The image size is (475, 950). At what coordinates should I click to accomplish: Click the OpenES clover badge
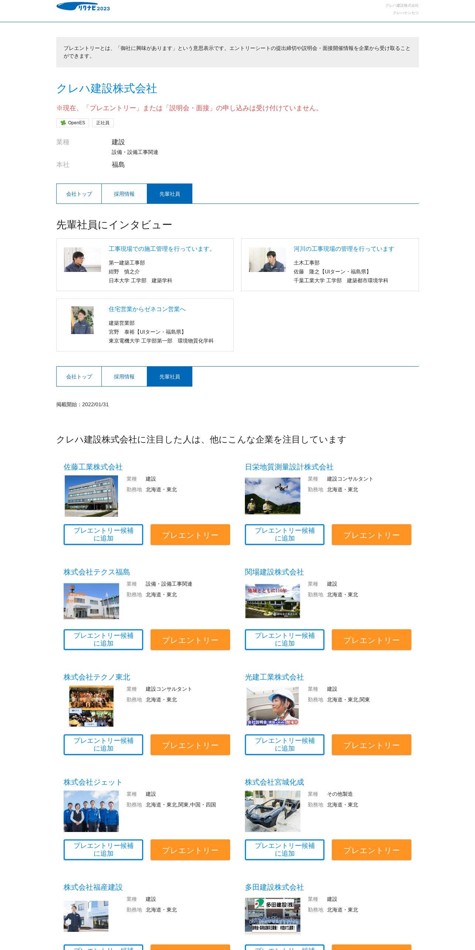coord(73,123)
